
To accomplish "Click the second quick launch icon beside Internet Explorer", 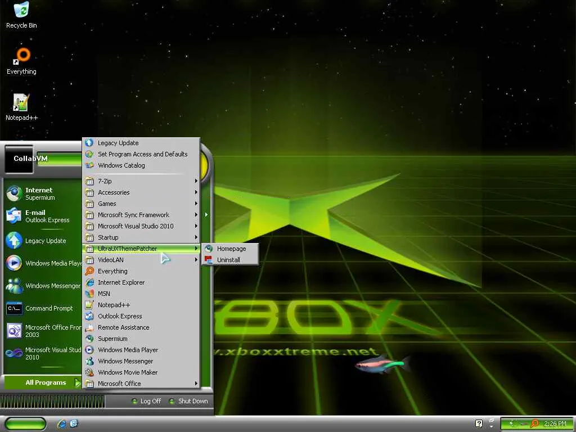I will [x=74, y=424].
